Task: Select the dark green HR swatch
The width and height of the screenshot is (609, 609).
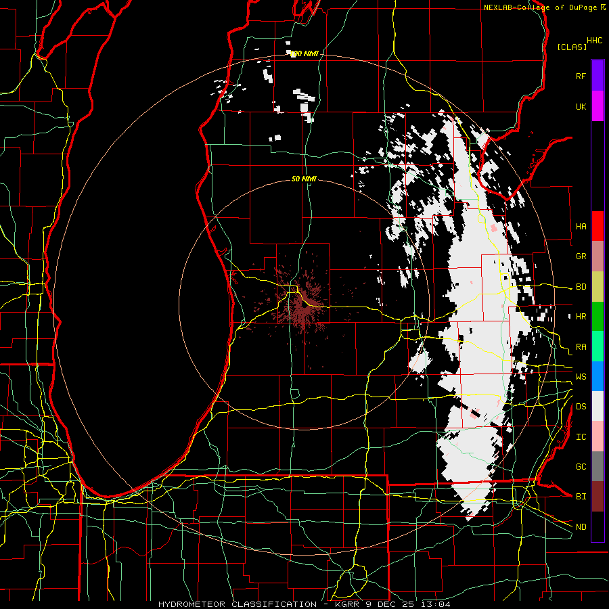Action: 597,317
